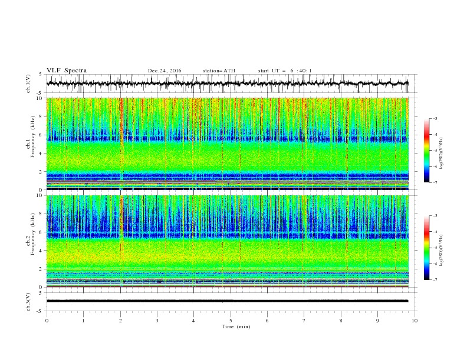Click inside the ch.2 spectrogram panel
467x360 pixels.
(227, 241)
